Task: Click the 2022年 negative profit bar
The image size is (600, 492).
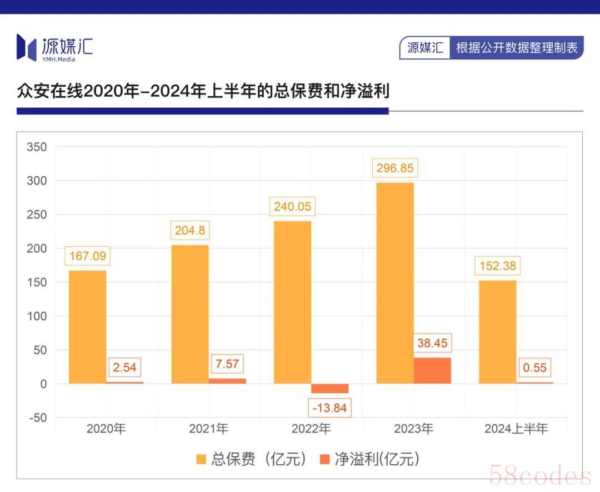Action: click(x=329, y=388)
